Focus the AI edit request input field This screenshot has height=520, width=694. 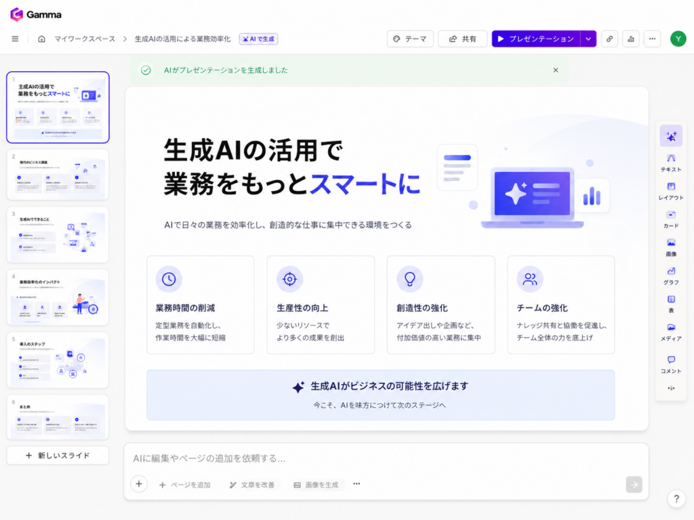[386, 458]
